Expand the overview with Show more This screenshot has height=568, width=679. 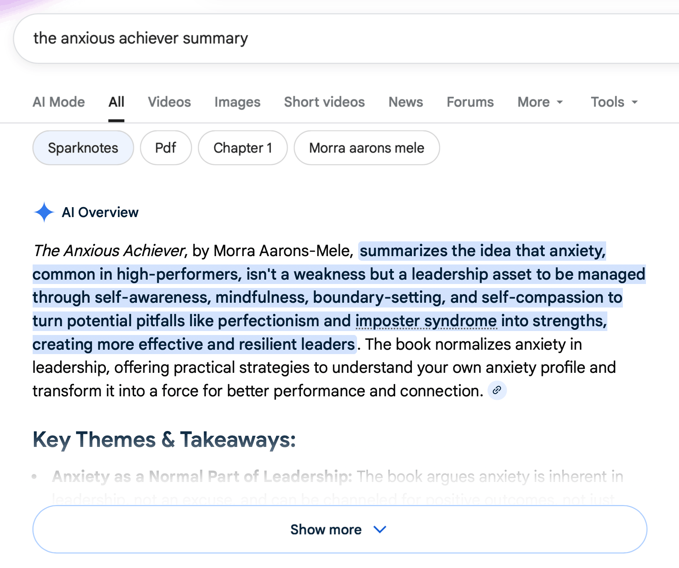(x=339, y=529)
